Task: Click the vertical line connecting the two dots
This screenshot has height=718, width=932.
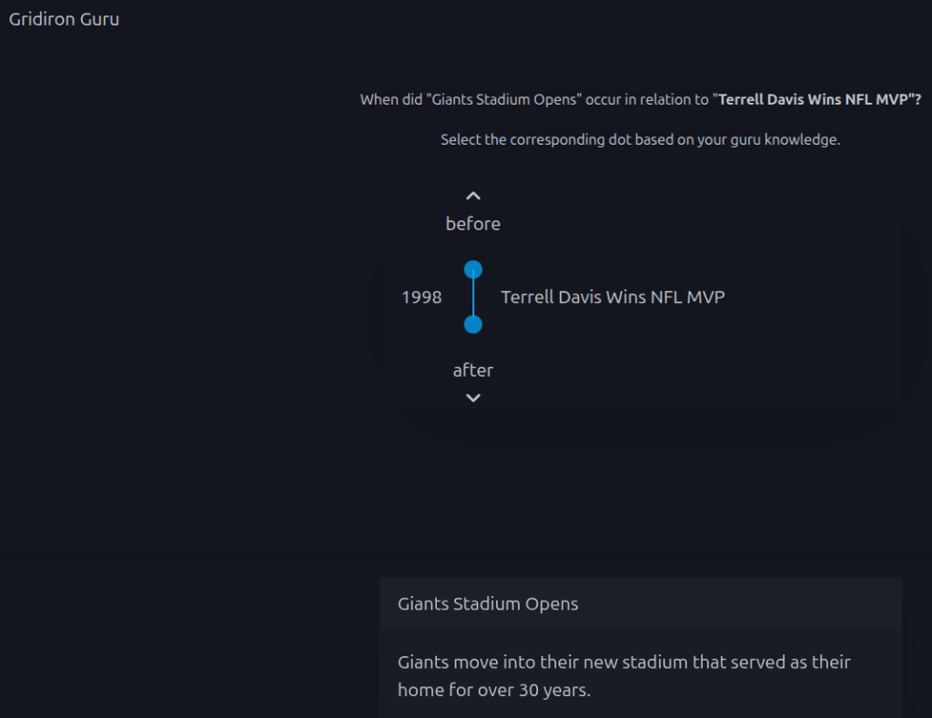Action: pos(472,297)
